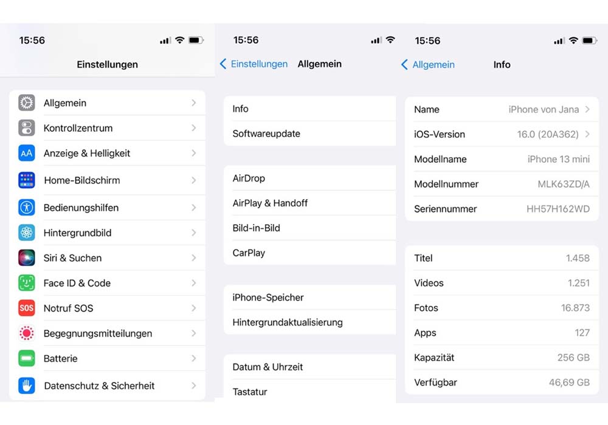Open Siri & Suchen via its colorful icon
Viewport: 608px width, 425px height.
click(x=26, y=257)
